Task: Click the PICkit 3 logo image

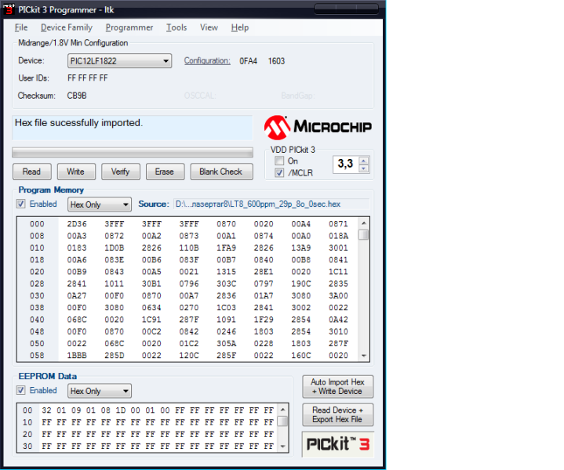Action: (x=338, y=444)
